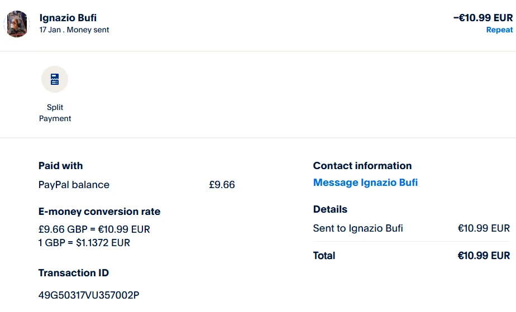Screen dimensions: 516x312
Task: Click the Split Payment label text
Action: click(55, 113)
